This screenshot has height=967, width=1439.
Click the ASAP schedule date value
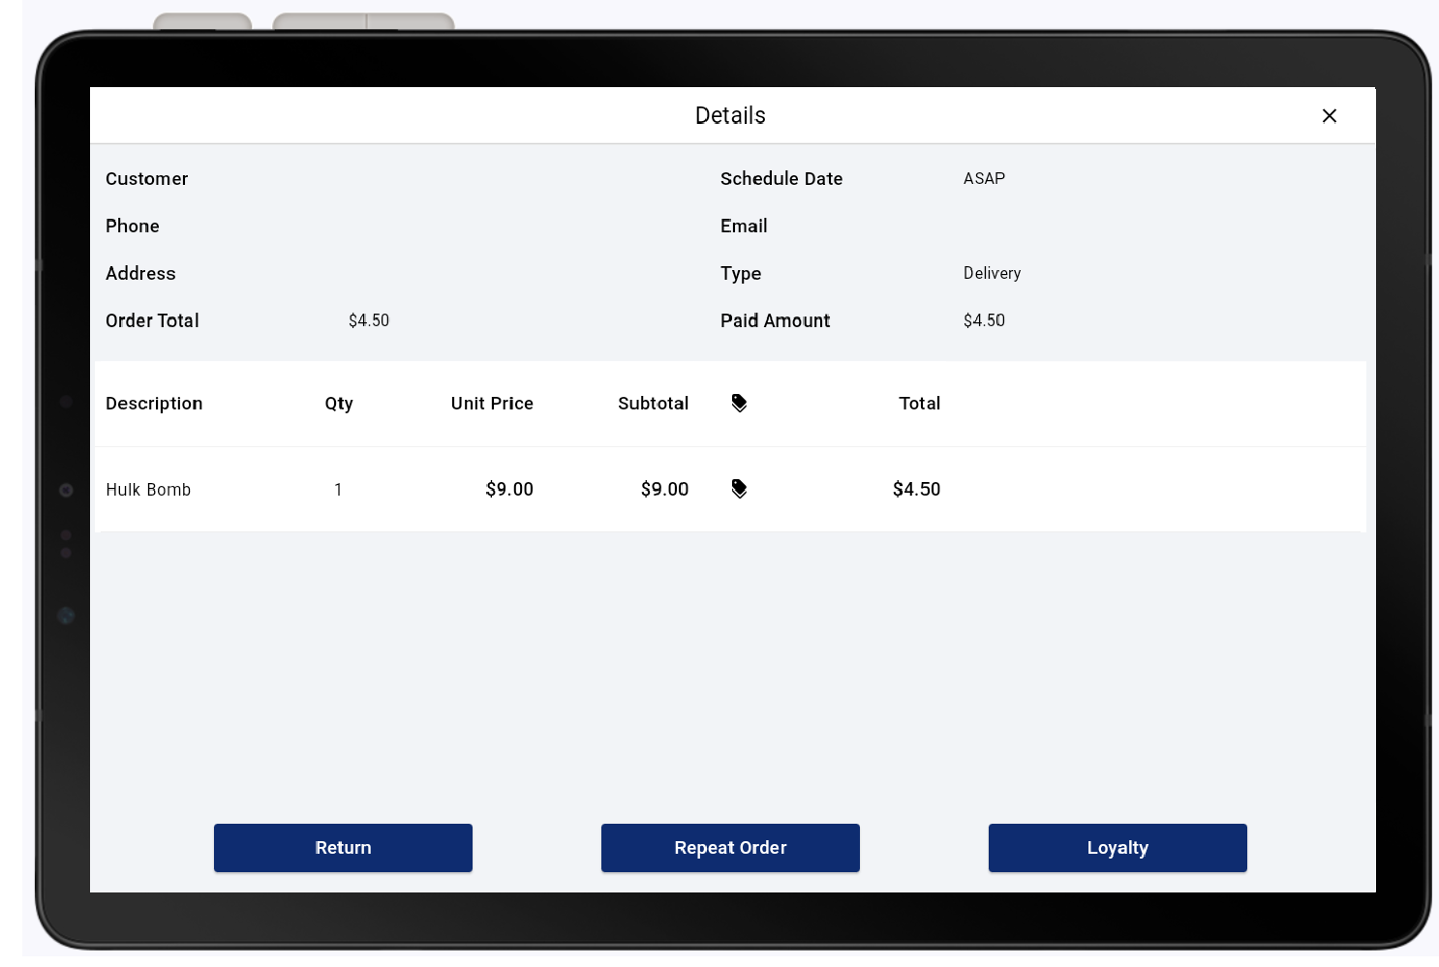tap(984, 178)
